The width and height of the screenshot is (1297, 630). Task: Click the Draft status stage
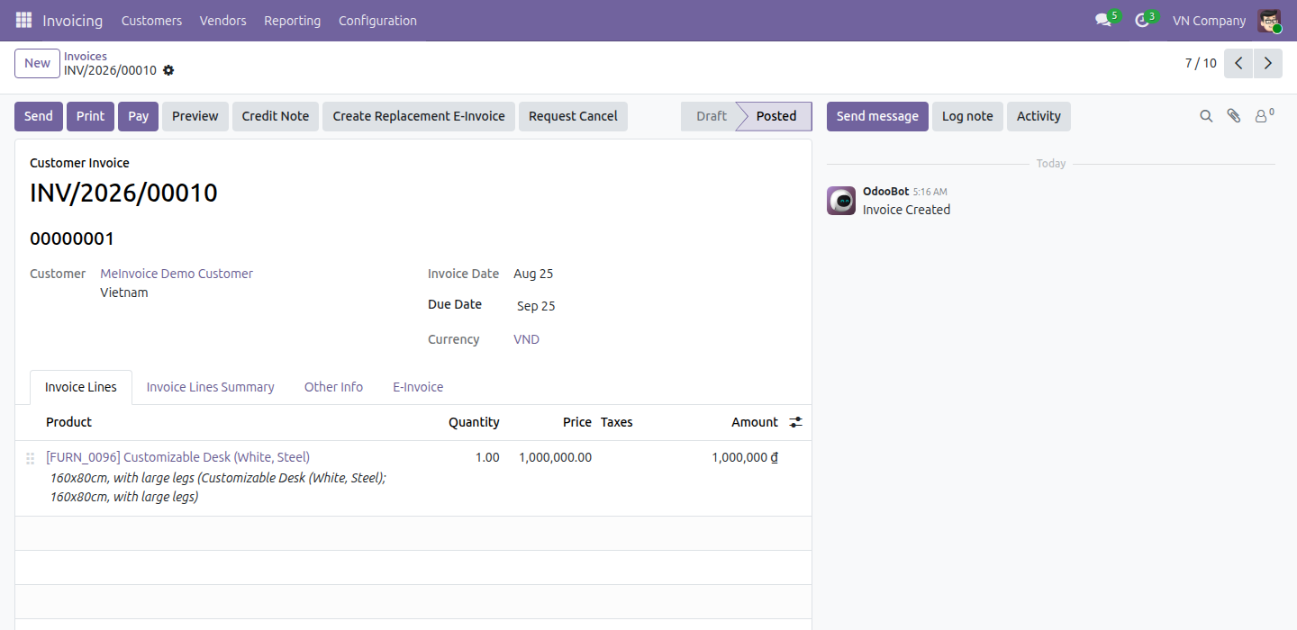(x=711, y=116)
